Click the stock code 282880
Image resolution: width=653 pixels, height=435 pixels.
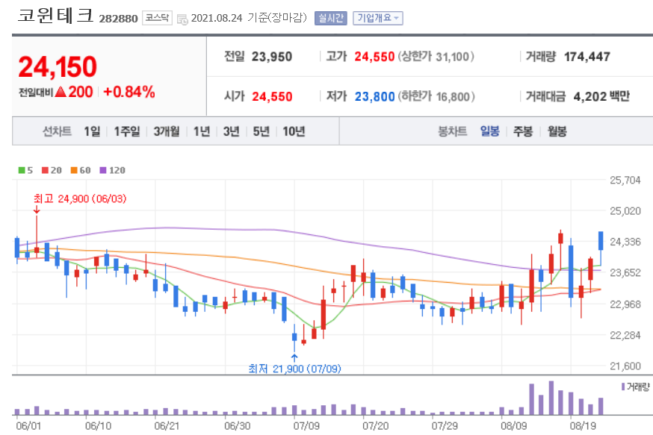[x=118, y=19]
